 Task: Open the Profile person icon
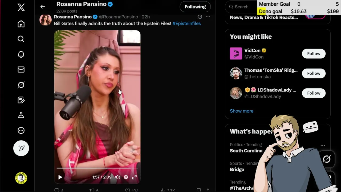click(21, 115)
